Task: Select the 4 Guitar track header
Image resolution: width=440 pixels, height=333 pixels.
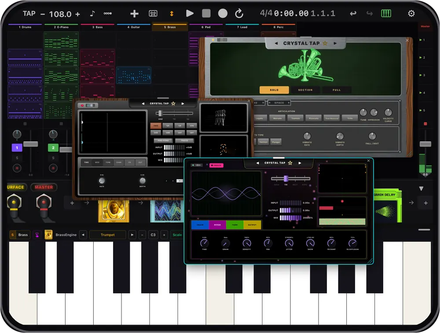Action: coord(134,27)
